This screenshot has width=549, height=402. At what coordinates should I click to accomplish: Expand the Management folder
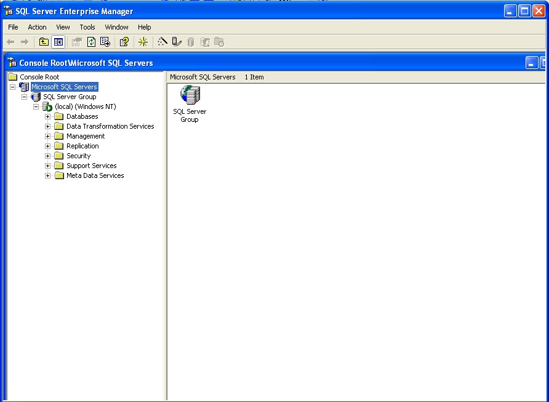pos(47,136)
